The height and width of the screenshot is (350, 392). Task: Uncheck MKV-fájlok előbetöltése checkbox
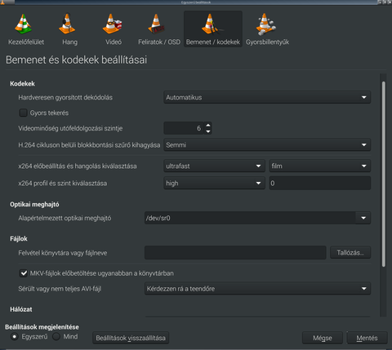(24, 273)
